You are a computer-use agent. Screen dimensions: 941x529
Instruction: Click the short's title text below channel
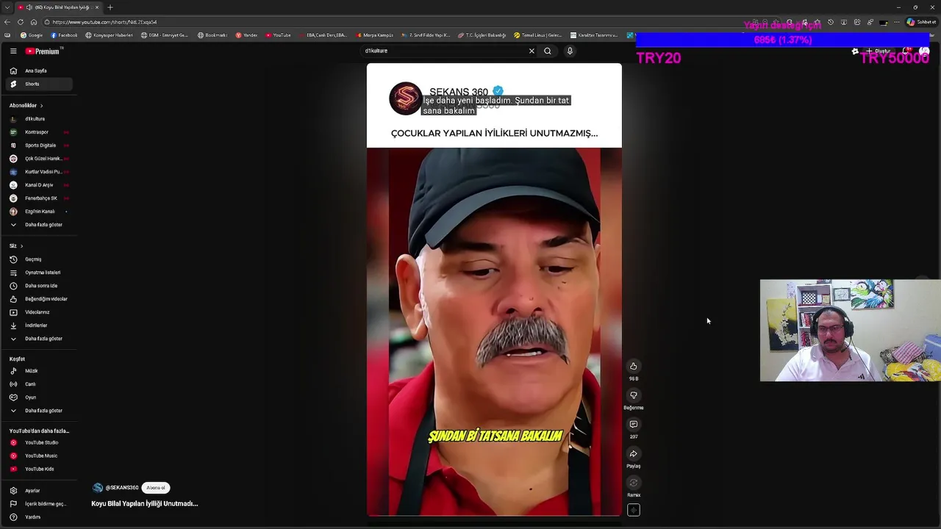145,504
